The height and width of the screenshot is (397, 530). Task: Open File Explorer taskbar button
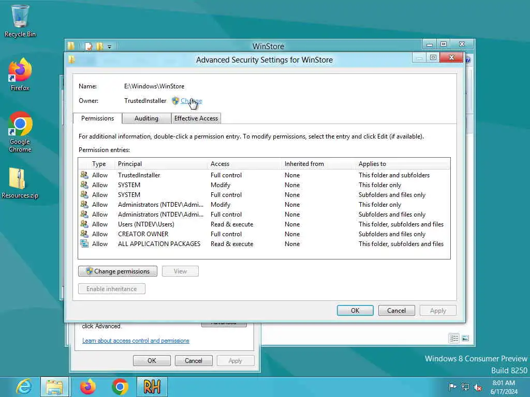pos(54,387)
